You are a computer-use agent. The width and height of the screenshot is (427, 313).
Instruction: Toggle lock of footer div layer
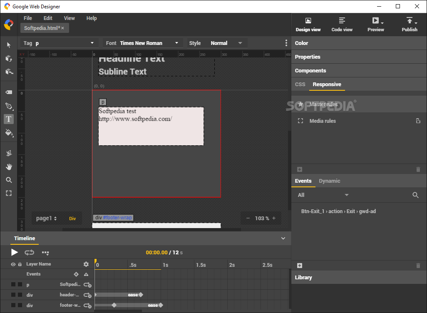[x=20, y=305]
